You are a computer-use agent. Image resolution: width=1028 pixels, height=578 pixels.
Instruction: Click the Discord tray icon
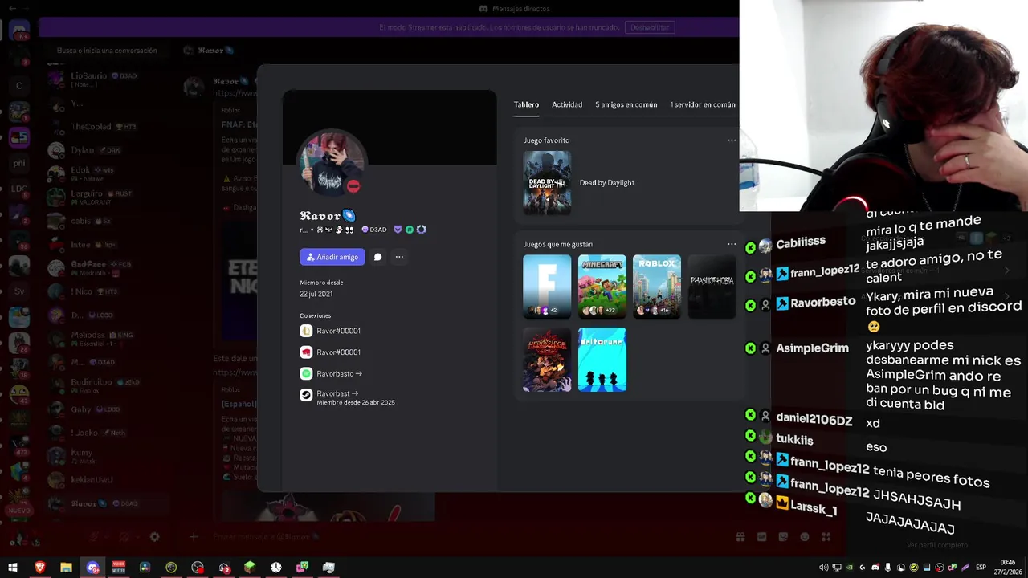[875, 568]
